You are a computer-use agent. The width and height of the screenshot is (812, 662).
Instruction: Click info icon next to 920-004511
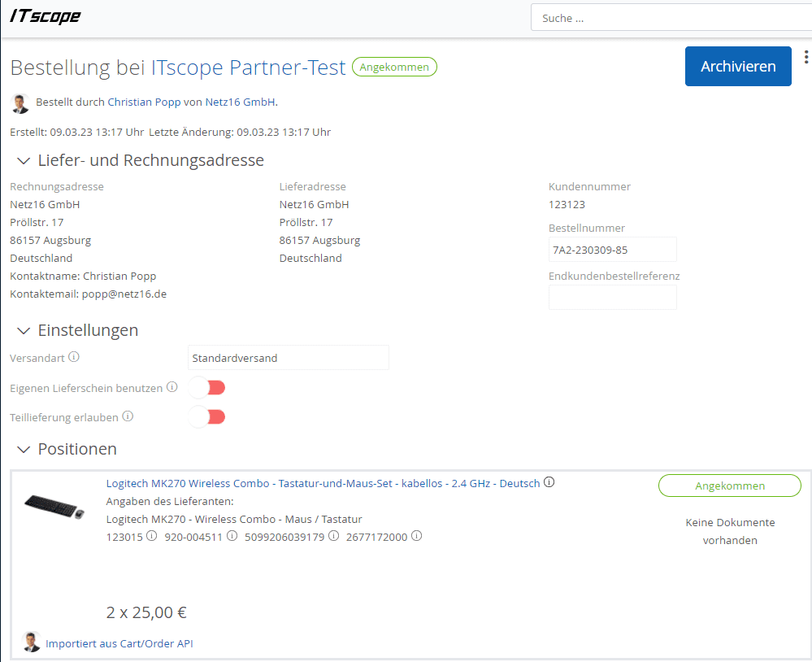tap(232, 537)
